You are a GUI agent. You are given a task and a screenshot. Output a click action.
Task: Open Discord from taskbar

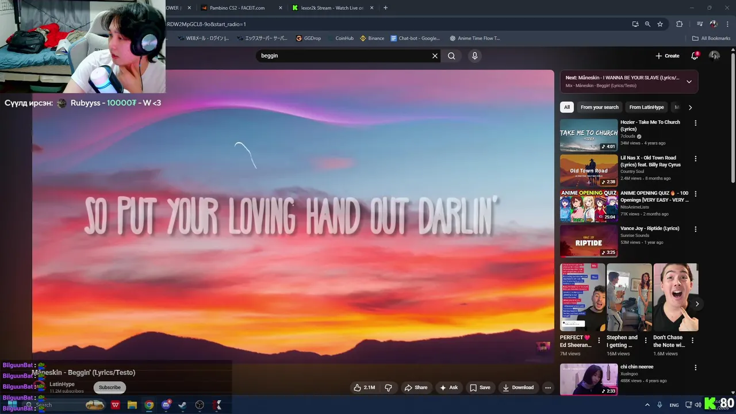click(x=166, y=405)
